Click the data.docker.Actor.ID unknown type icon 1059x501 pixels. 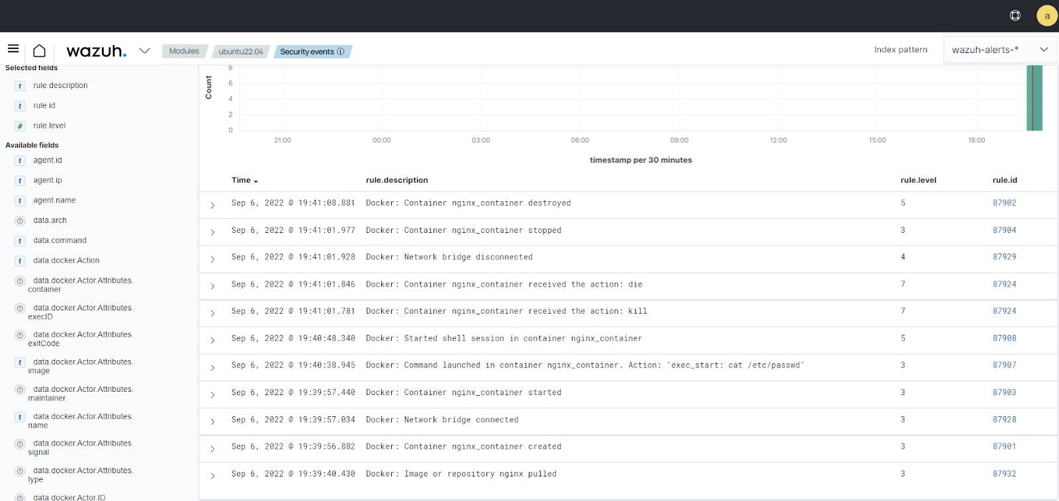[x=21, y=498]
